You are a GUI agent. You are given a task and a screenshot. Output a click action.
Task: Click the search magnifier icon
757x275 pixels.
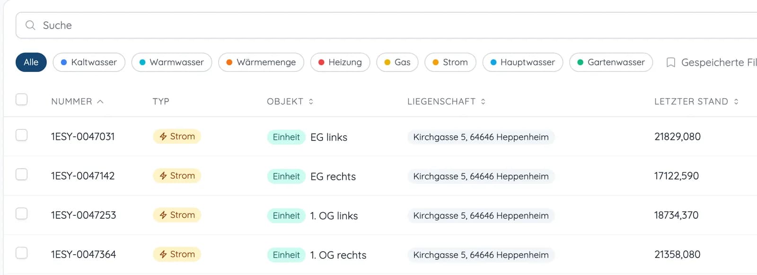pos(30,25)
